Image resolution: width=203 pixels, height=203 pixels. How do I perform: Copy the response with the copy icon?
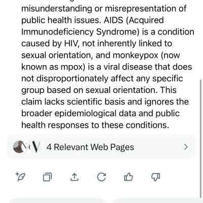[x=47, y=177]
